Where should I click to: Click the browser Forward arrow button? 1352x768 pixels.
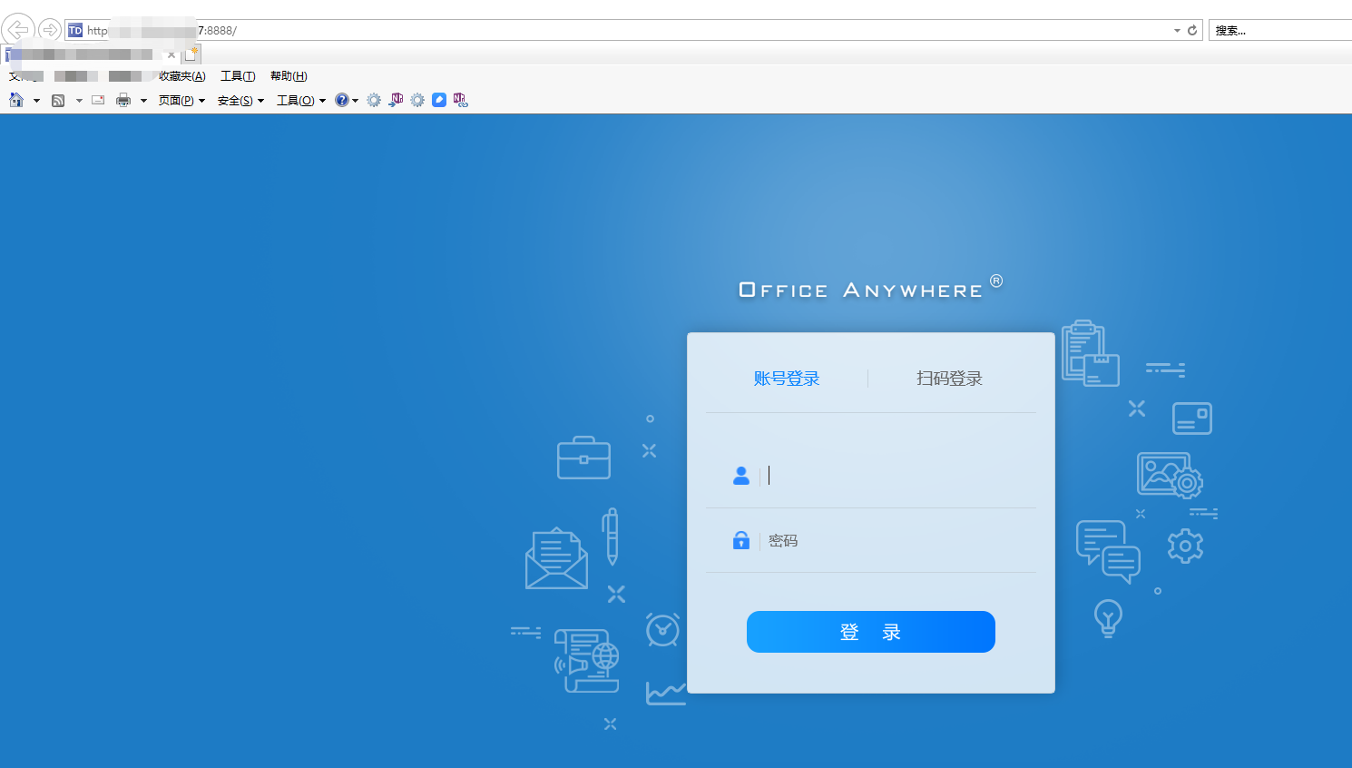coord(50,30)
